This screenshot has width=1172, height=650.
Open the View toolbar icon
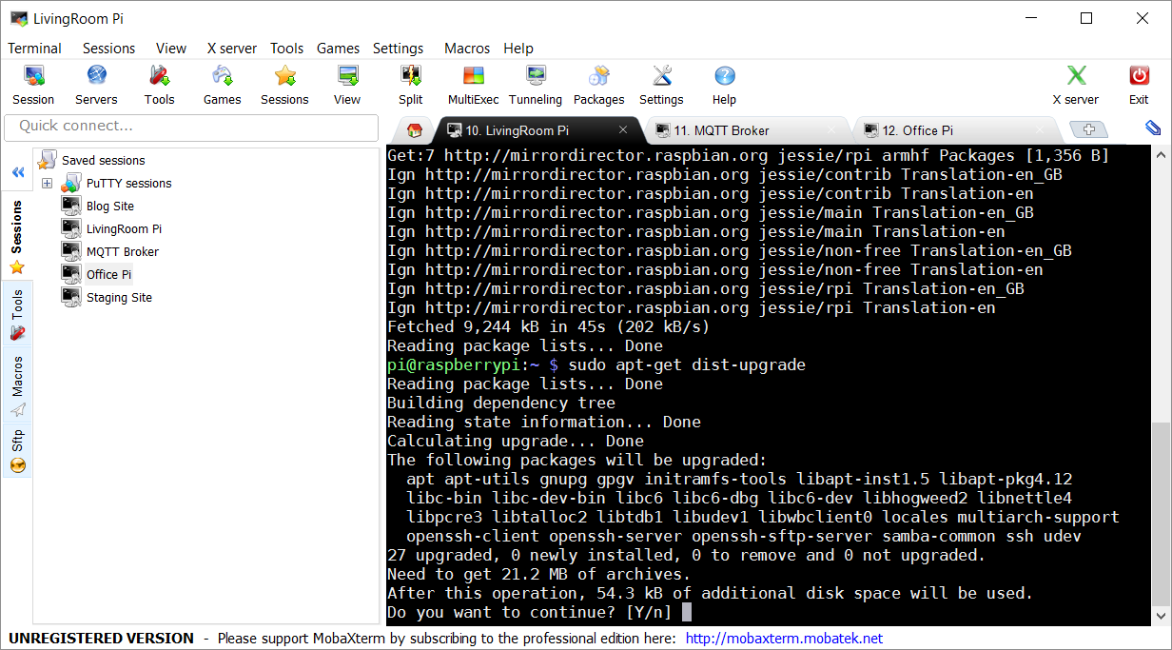(347, 85)
